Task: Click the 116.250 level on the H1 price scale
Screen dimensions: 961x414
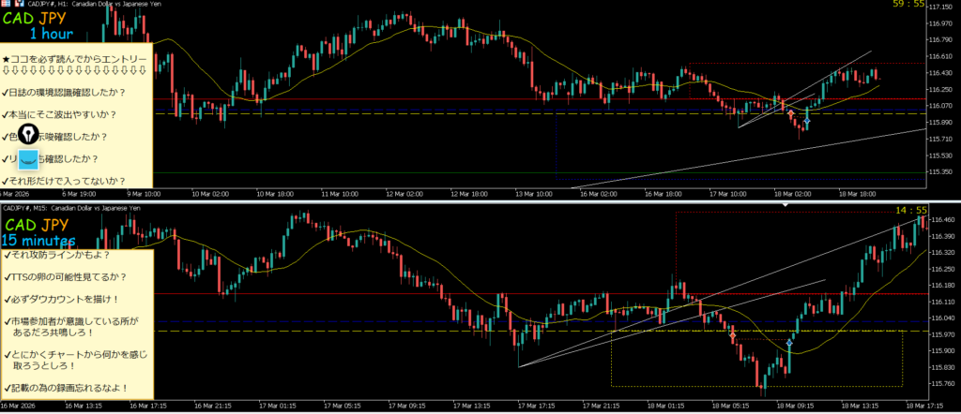Action: (941, 89)
